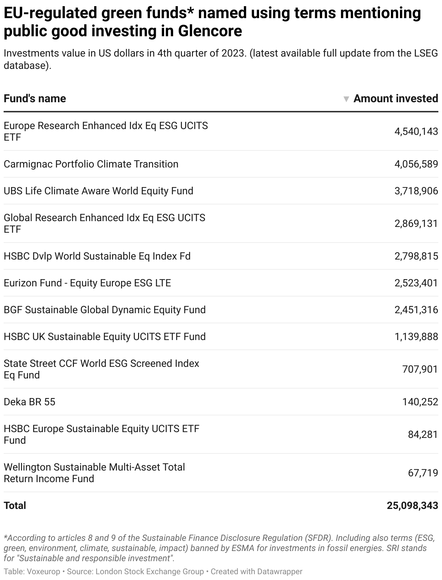The image size is (442, 580).
Task: Select HSBC Dvlp World Sustainable Eq Index Fd
Action: (x=97, y=256)
